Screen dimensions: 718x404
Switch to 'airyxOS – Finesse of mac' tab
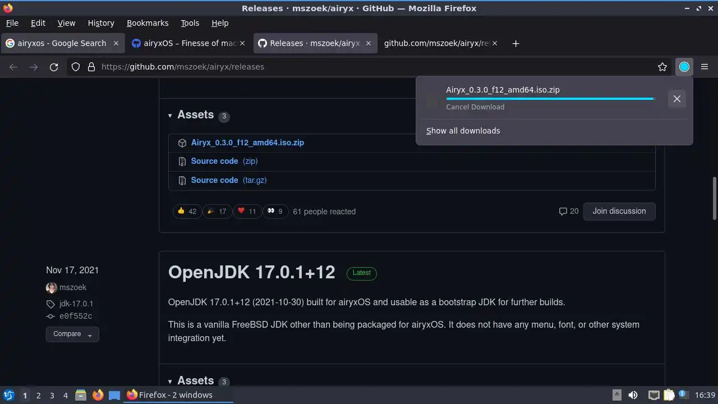point(188,43)
